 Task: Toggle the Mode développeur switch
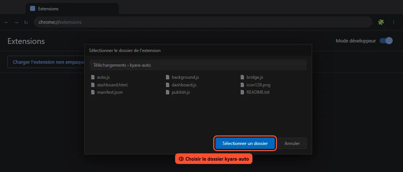pos(386,41)
